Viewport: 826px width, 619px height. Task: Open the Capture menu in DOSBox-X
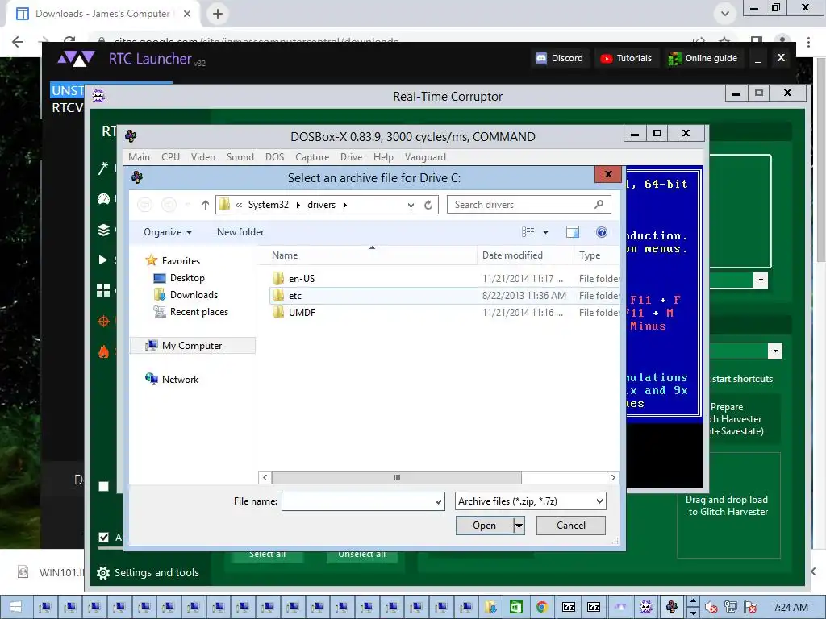pos(312,157)
